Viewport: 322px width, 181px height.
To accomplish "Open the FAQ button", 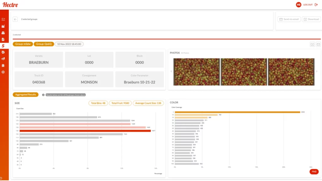I will pyautogui.click(x=314, y=172).
